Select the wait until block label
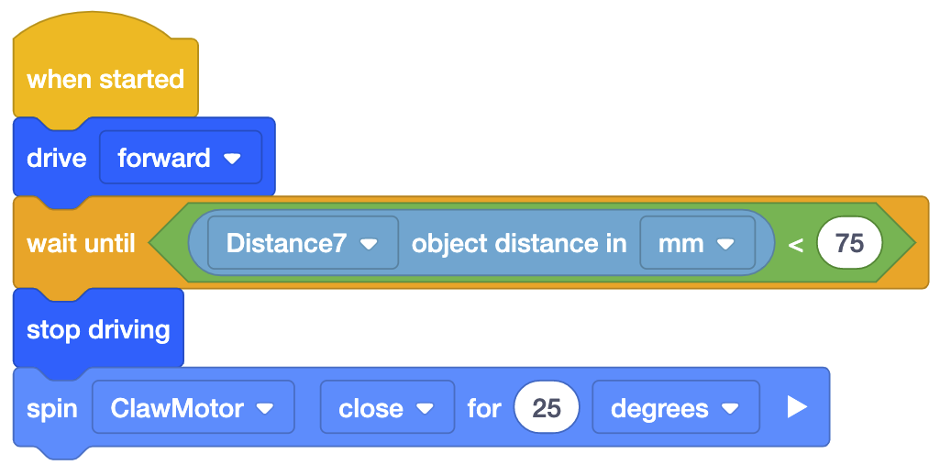The height and width of the screenshot is (476, 951). pyautogui.click(x=81, y=243)
